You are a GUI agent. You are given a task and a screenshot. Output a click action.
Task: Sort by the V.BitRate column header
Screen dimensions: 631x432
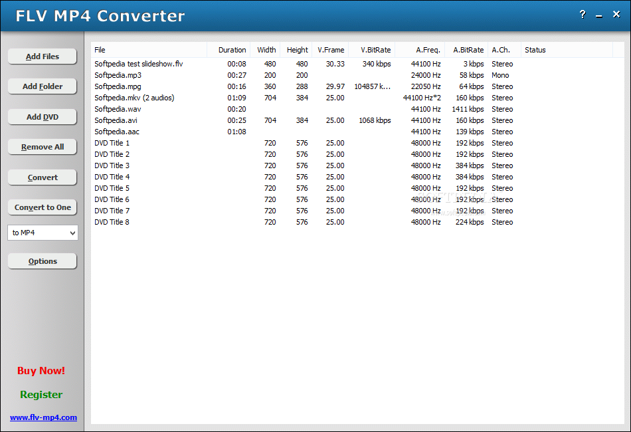coord(372,50)
